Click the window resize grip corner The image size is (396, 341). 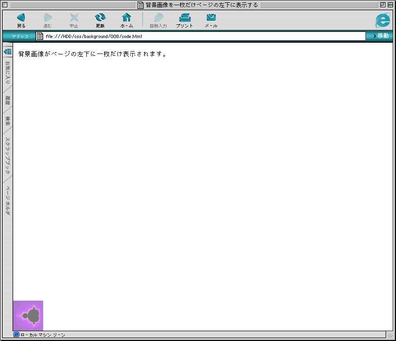389,335
